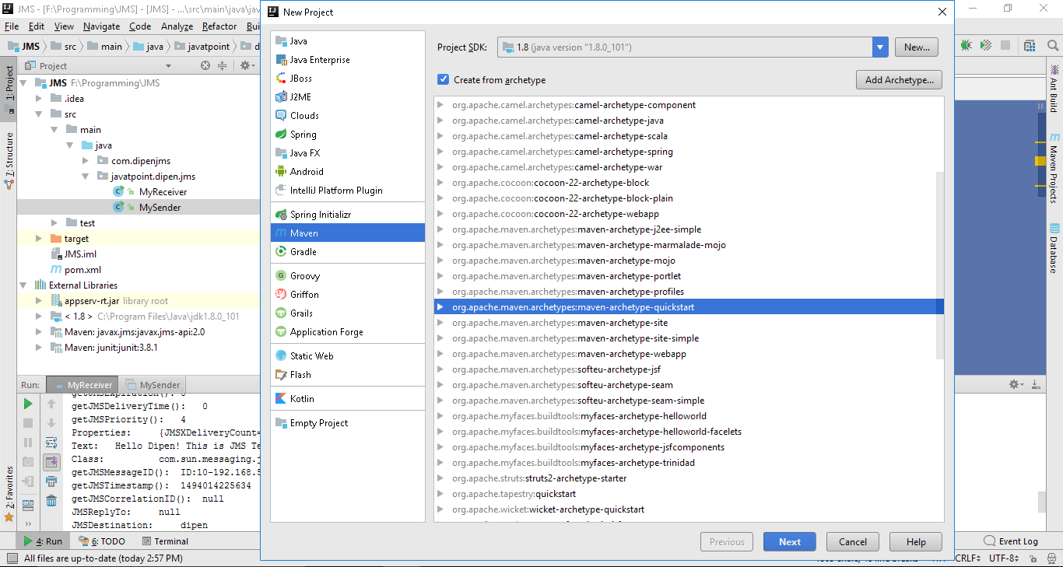Open Navigate menu in IntelliJ window
This screenshot has width=1063, height=567.
pos(101,26)
